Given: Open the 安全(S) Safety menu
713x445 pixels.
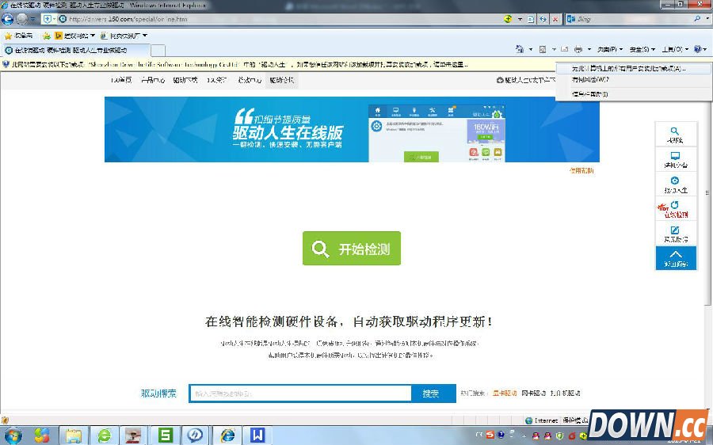Looking at the screenshot, I should point(642,49).
